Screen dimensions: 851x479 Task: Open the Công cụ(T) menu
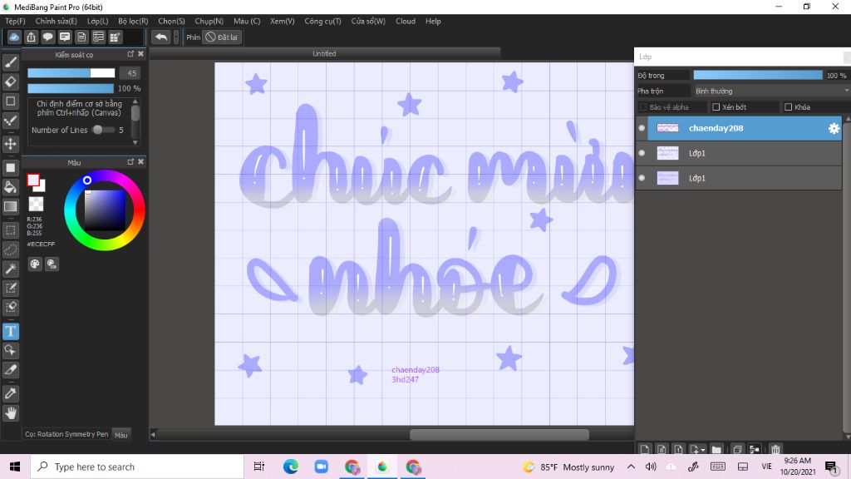coord(322,21)
